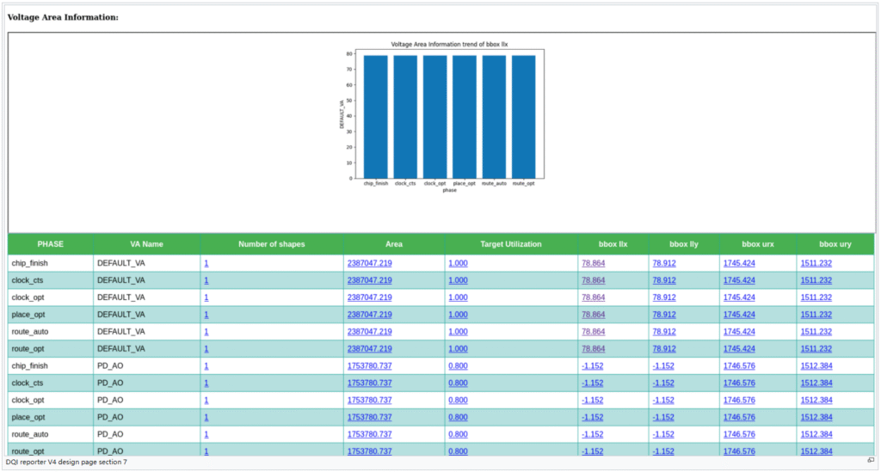Image resolution: width=881 pixels, height=472 pixels.
Task: Open Area link in chip_finish DEFAULT_VA row
Action: click(369, 263)
